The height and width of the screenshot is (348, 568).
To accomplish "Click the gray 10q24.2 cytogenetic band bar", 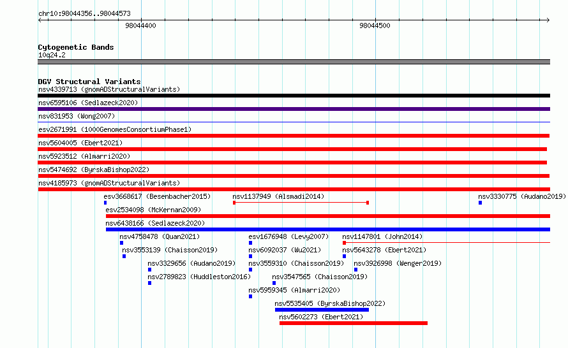I will (x=294, y=62).
